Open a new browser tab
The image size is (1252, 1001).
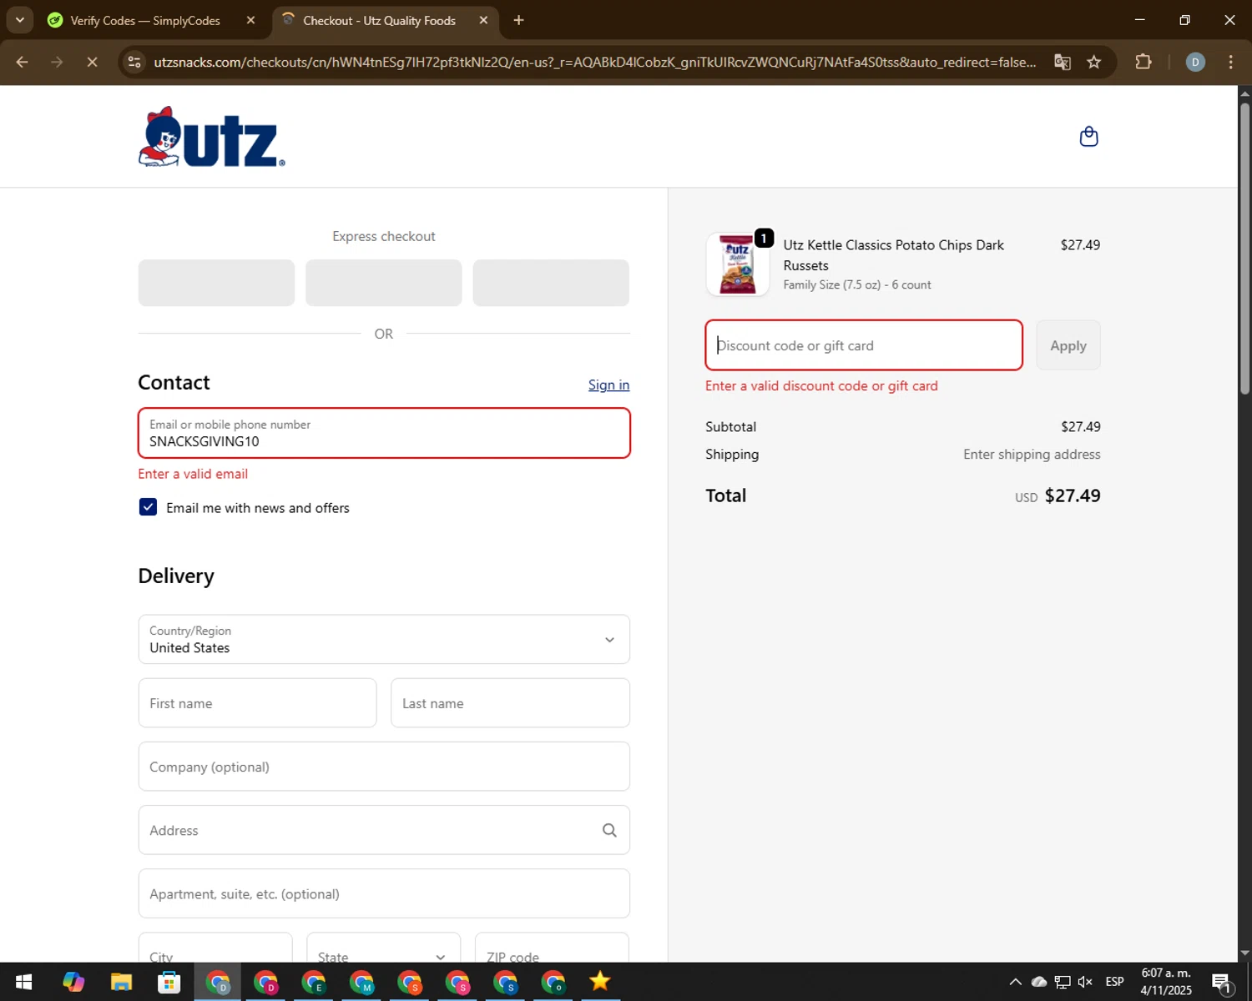tap(518, 20)
